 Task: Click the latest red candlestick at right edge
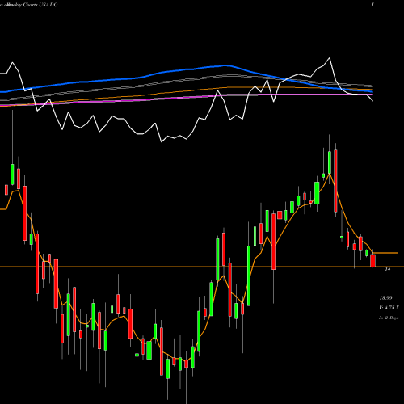[372, 260]
